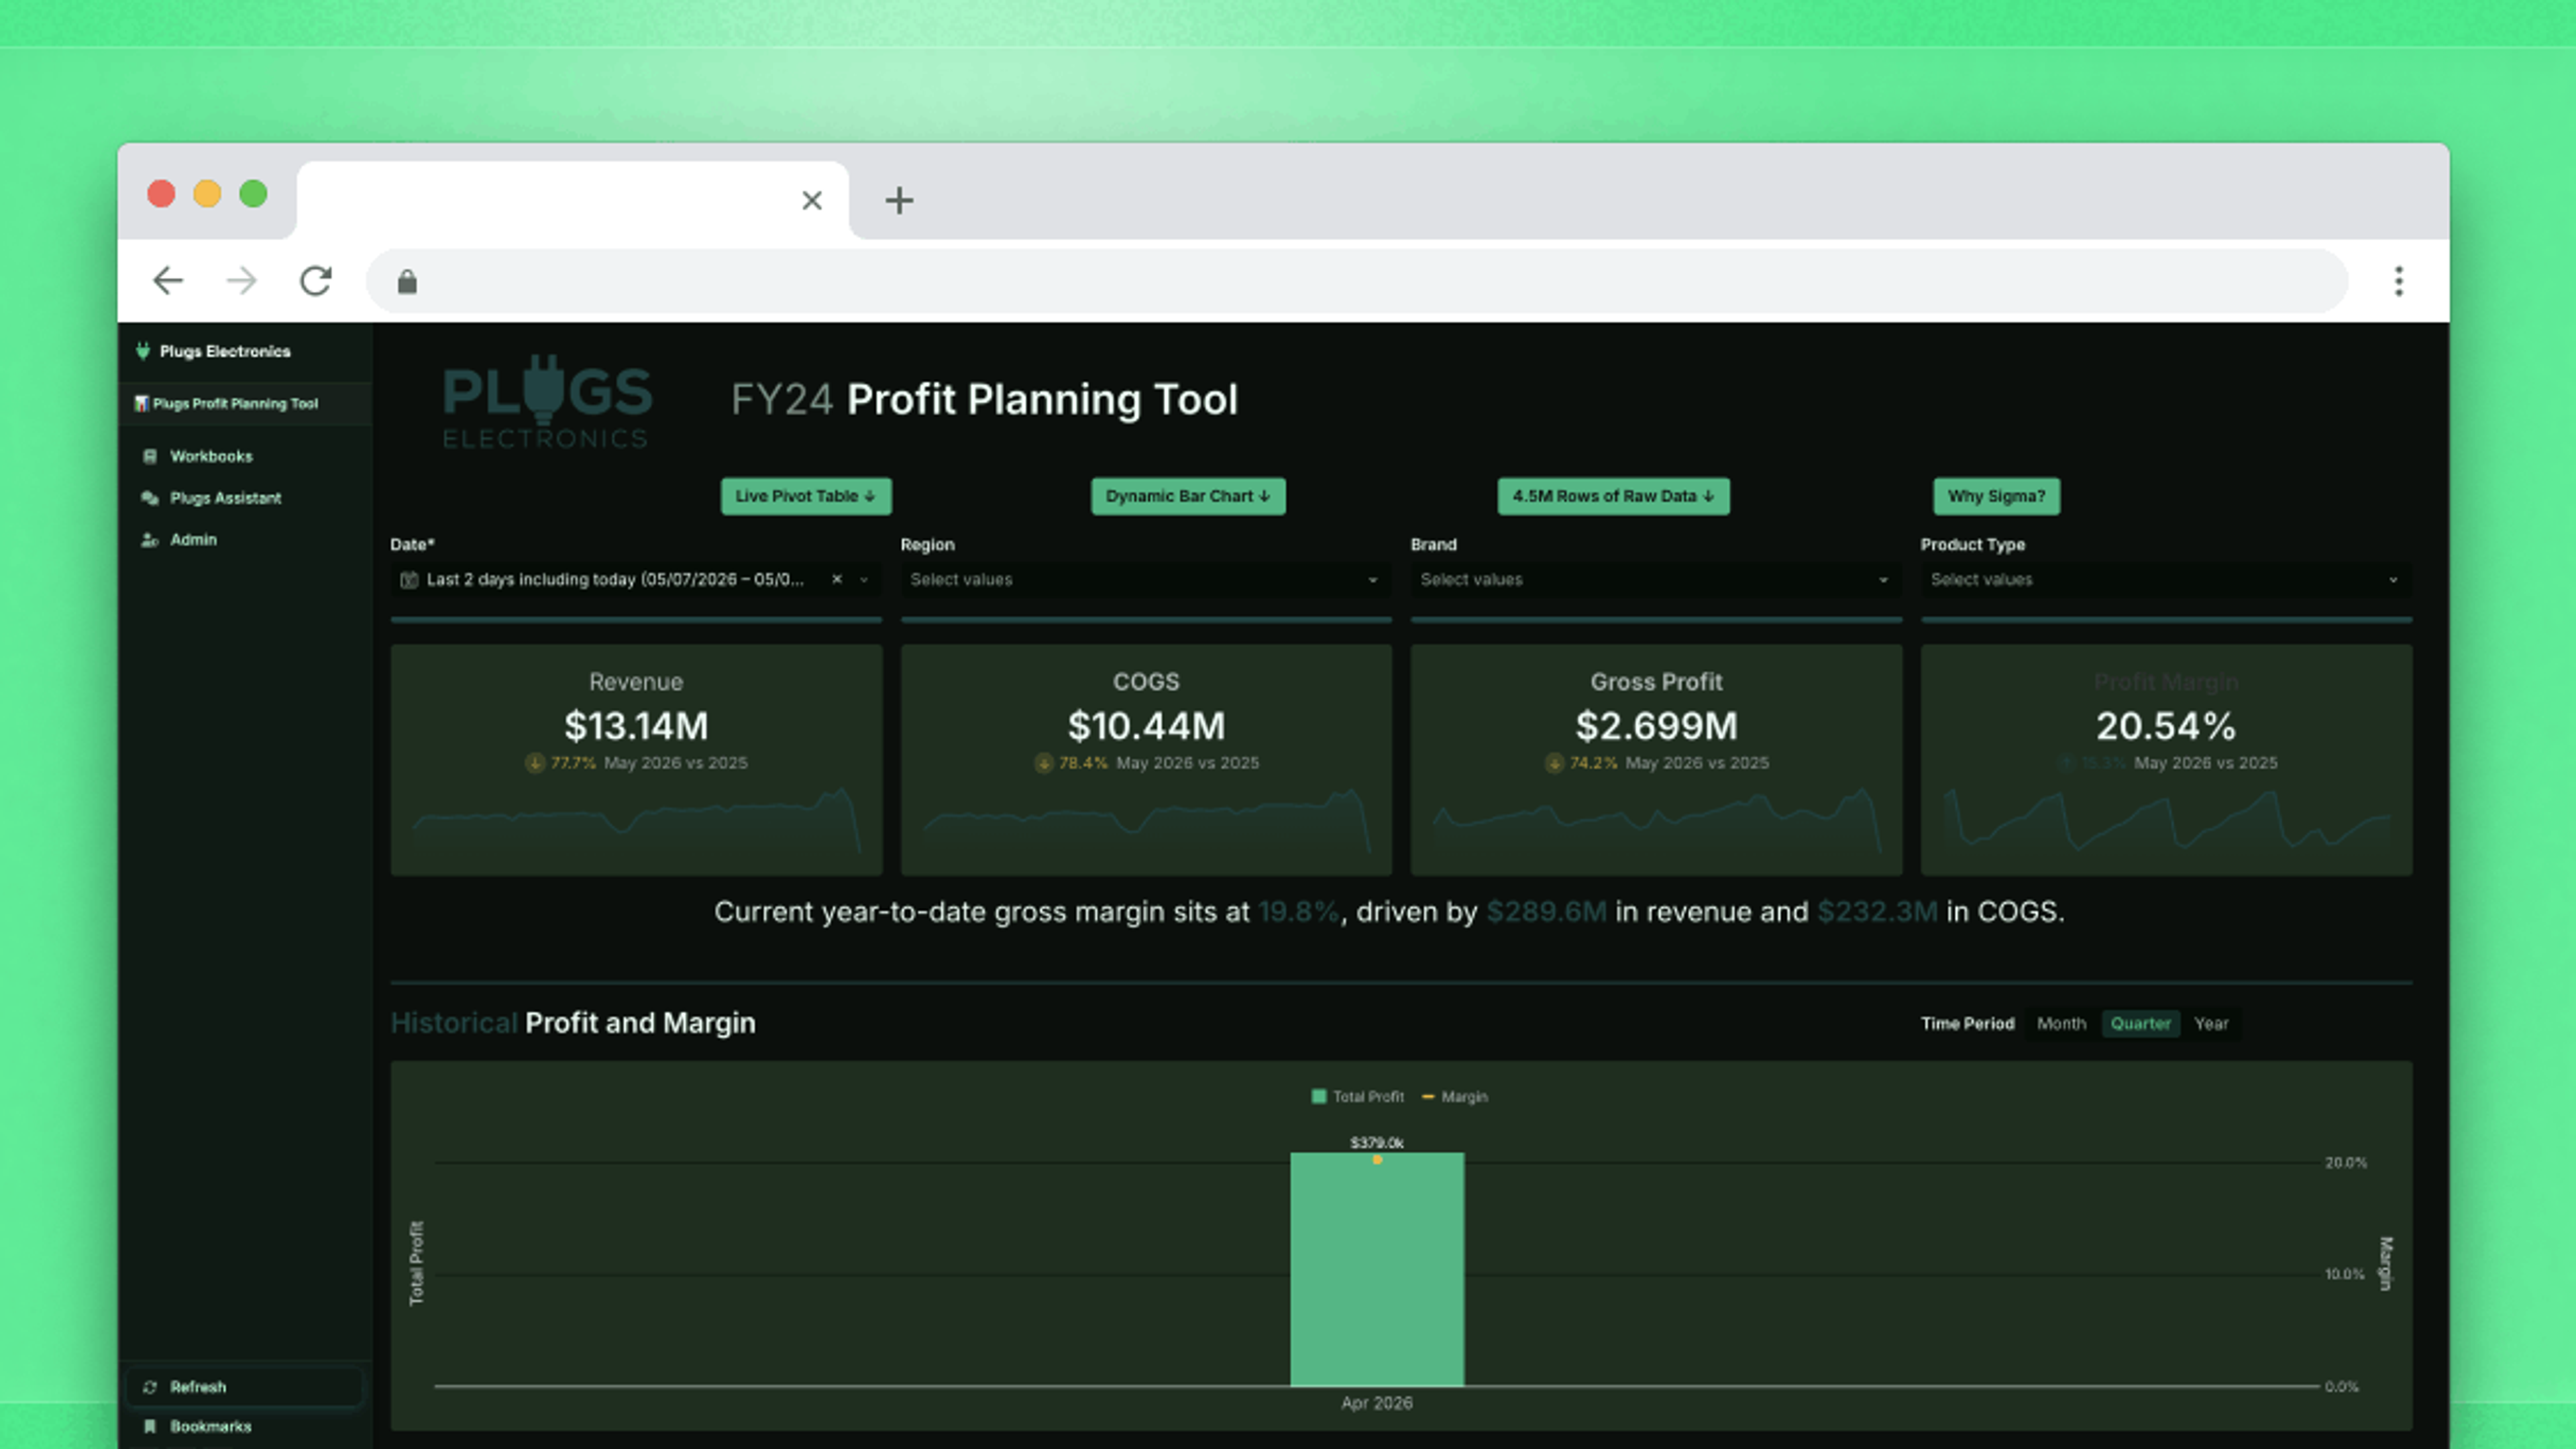The width and height of the screenshot is (2576, 1449).
Task: Click the Admin user icon
Action: pos(150,540)
